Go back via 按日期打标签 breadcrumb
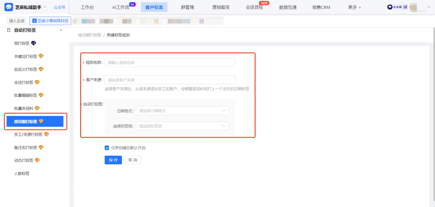 [x=90, y=35]
